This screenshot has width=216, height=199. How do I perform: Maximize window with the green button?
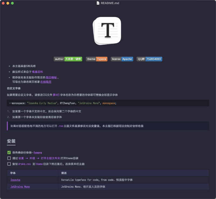tap(12, 3)
